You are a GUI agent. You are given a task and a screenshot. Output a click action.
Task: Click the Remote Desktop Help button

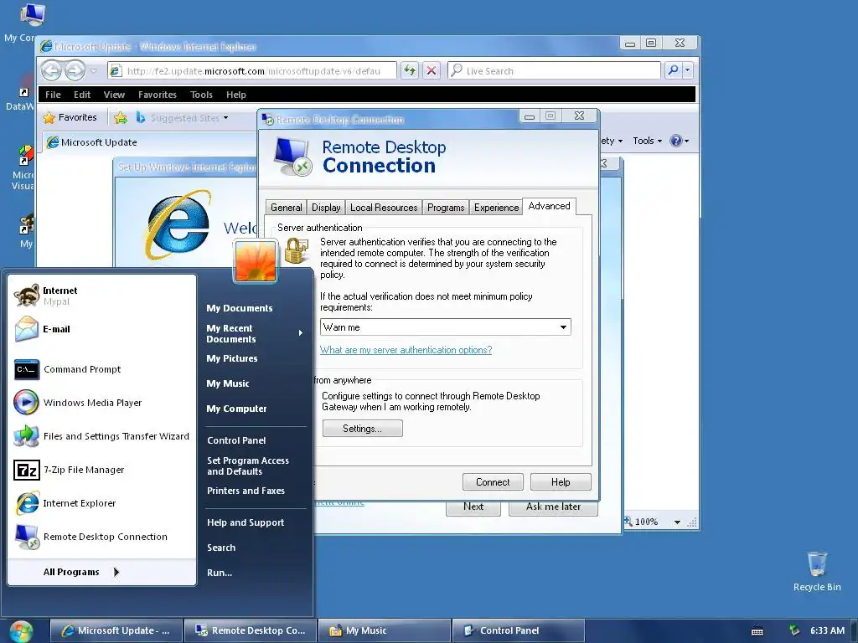561,482
